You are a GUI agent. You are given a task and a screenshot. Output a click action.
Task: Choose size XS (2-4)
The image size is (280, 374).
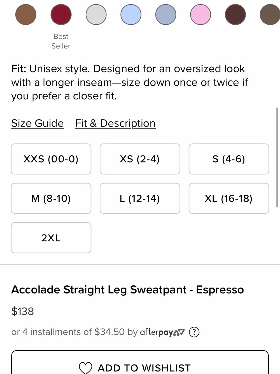(140, 159)
